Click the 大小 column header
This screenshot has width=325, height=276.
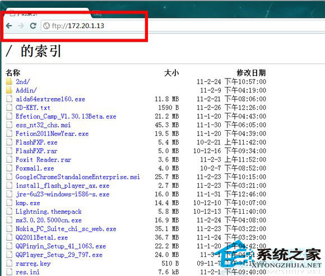(171, 73)
